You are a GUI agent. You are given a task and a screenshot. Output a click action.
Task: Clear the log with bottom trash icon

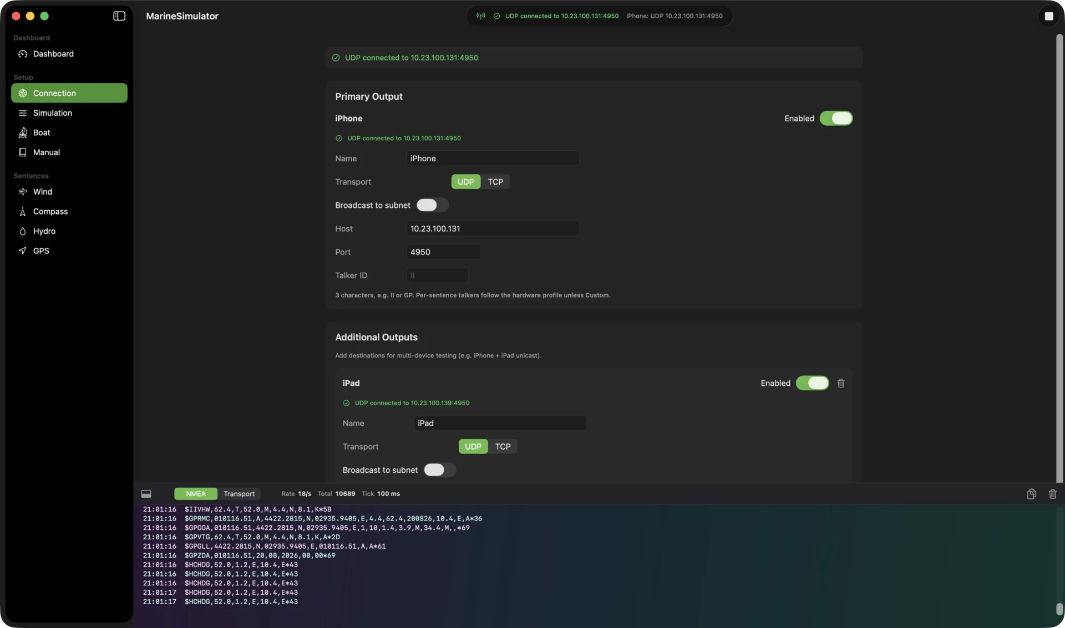[1052, 494]
